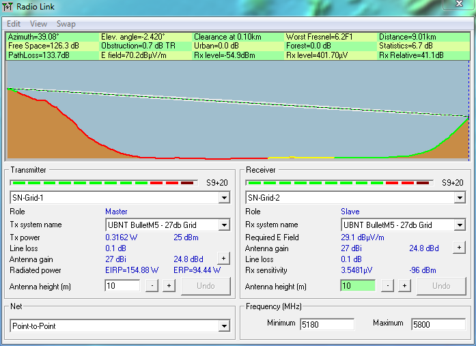Click the transmitter antenna gain plus button
Screen dimensions: 476x346
click(x=224, y=259)
